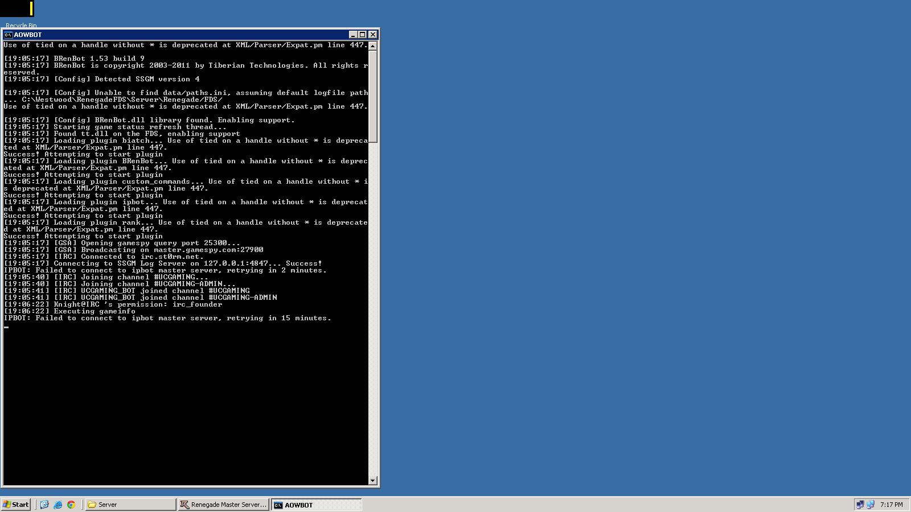Click the Start button

[16, 505]
